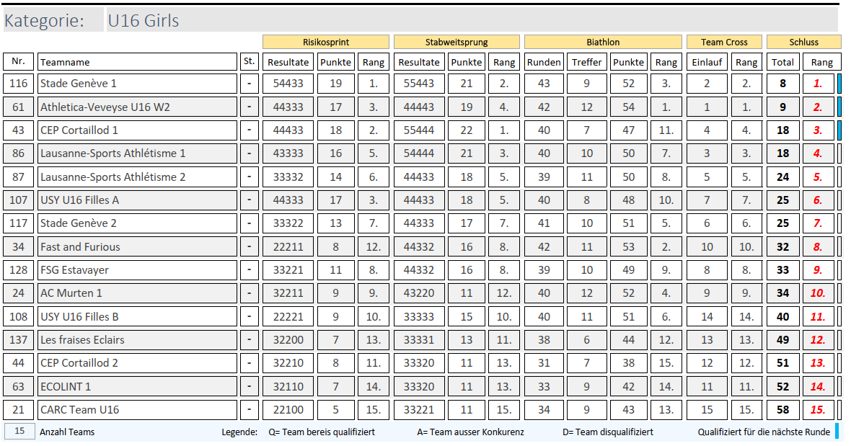Click the blue qualified marker beside Stade Genève 1
The height and width of the screenshot is (446, 851).
point(839,84)
